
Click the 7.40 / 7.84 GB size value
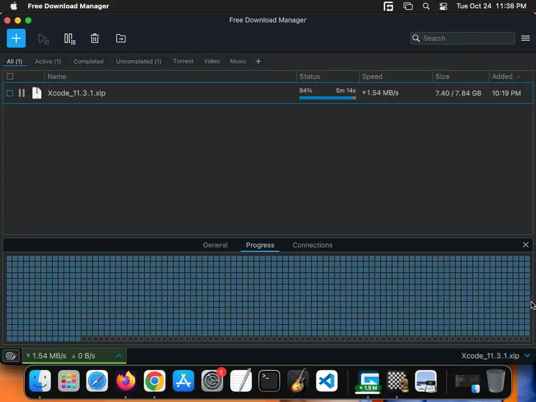(x=458, y=93)
